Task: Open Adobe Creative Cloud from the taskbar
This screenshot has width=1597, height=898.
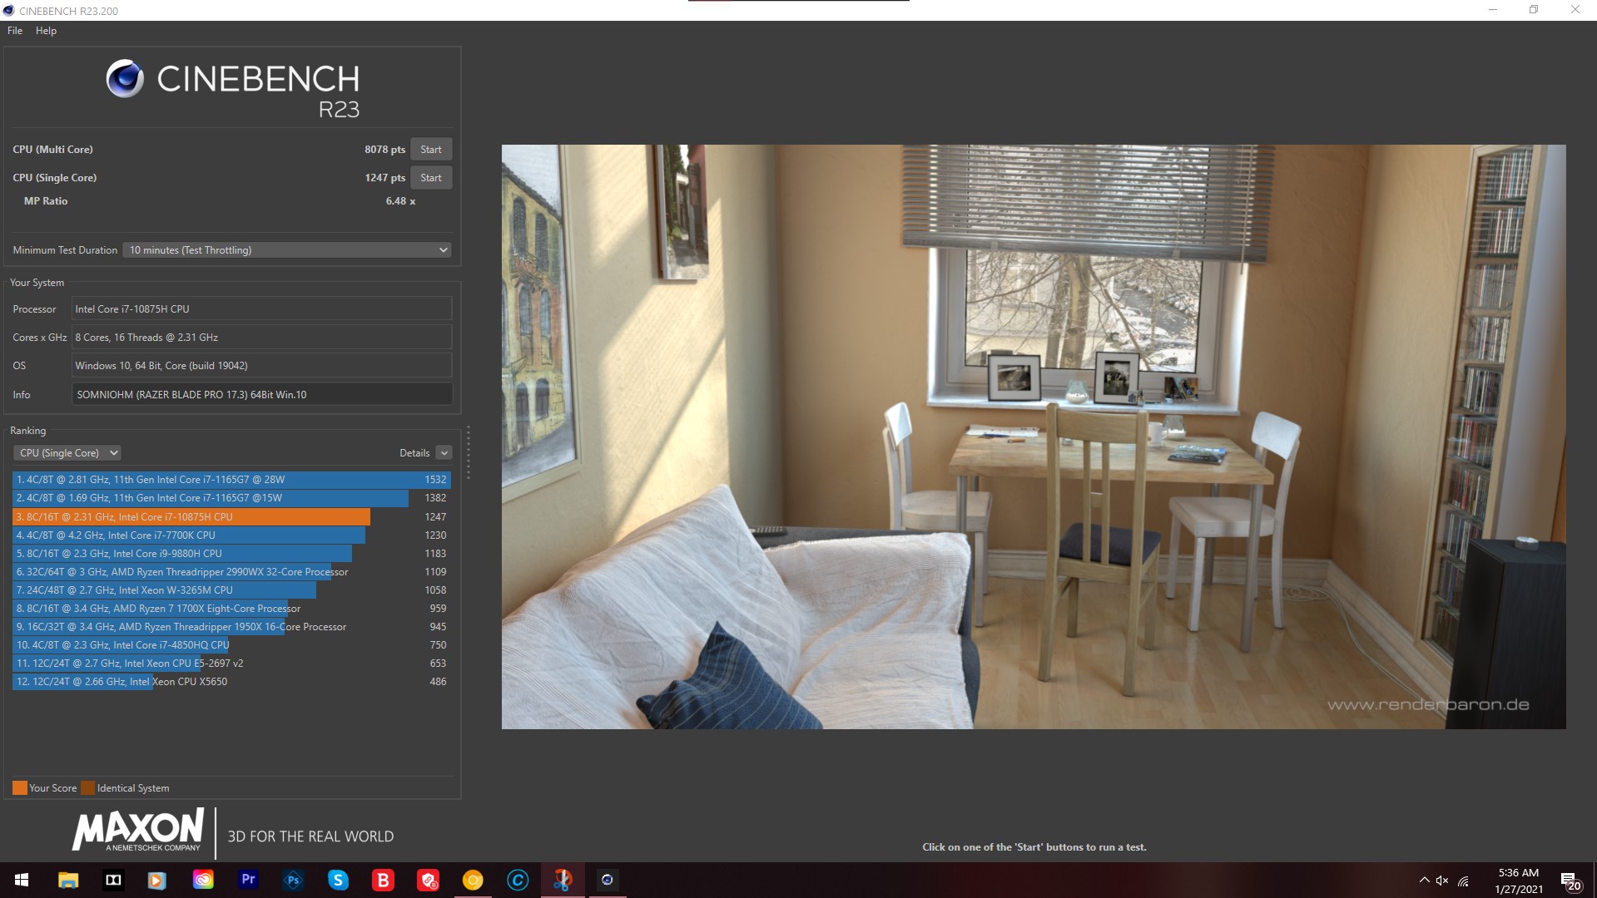Action: (202, 880)
